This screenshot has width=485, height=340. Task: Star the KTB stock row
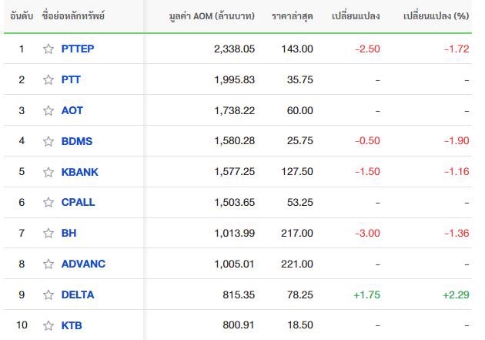(x=48, y=325)
